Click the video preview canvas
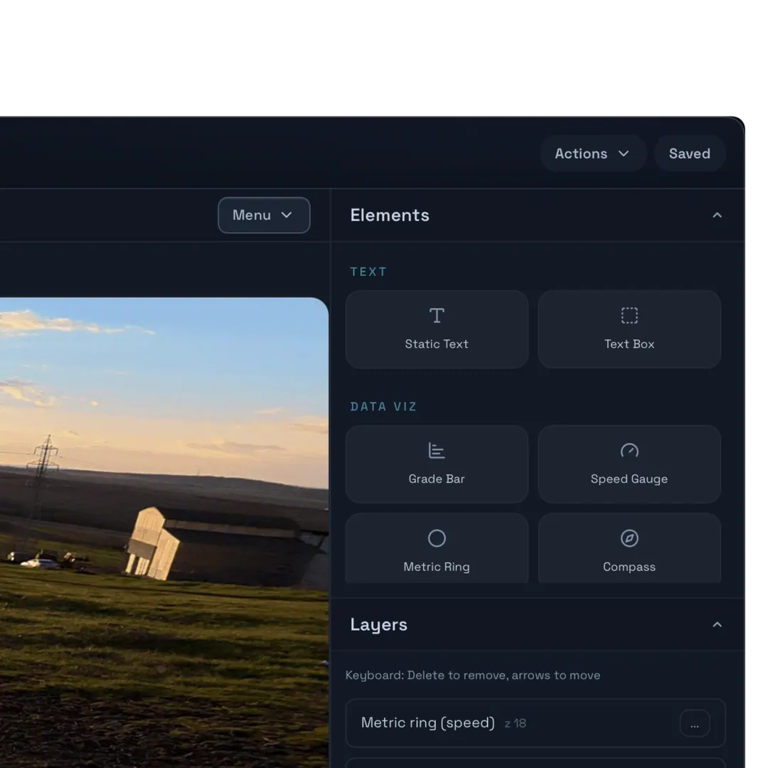The height and width of the screenshot is (768, 768). (164, 533)
